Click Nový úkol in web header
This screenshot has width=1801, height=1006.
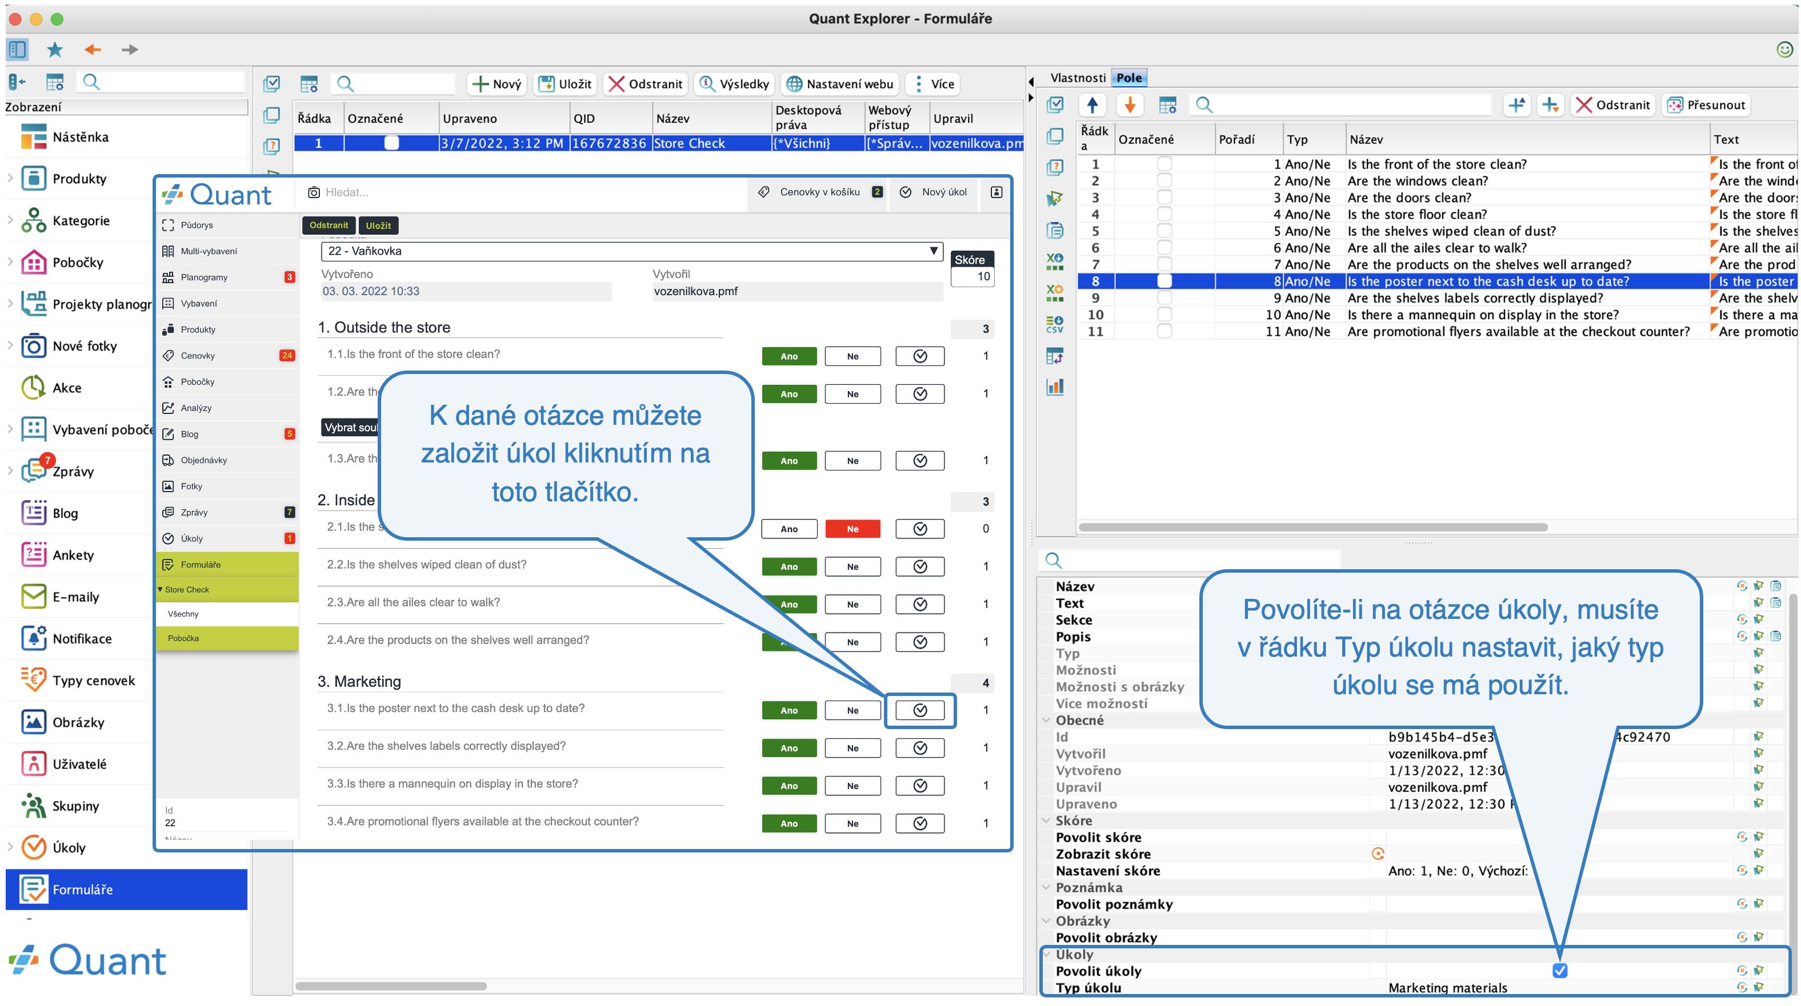click(934, 192)
